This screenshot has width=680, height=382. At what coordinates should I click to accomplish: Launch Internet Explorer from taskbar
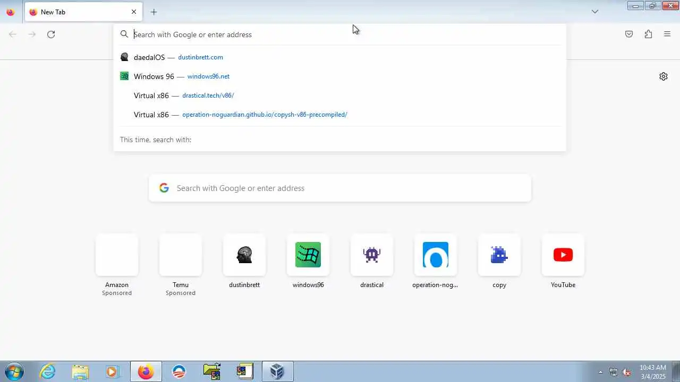(48, 371)
